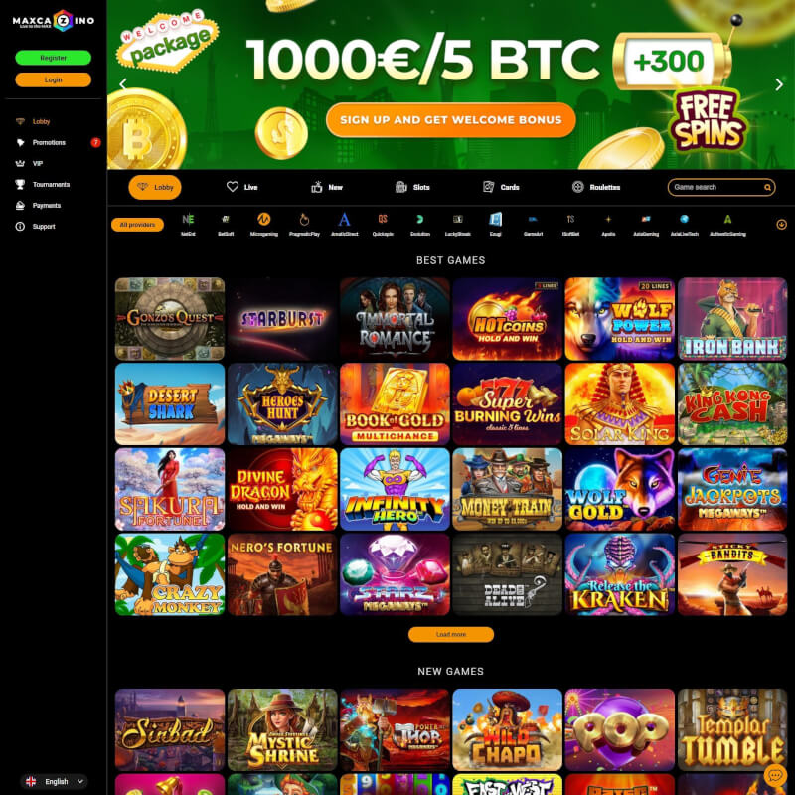Viewport: 795px width, 795px height.
Task: Choose the PragmaticPlay provider icon
Action: coord(304,224)
